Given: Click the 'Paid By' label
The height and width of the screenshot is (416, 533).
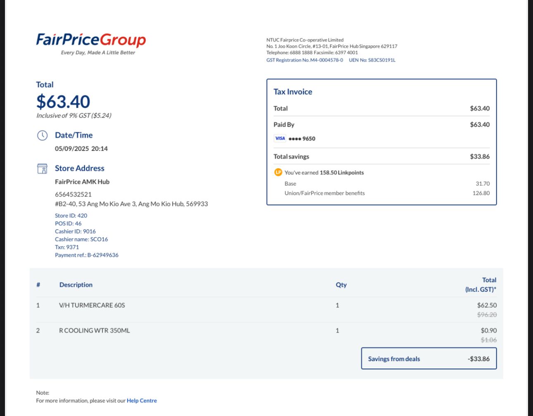Looking at the screenshot, I should (x=284, y=125).
